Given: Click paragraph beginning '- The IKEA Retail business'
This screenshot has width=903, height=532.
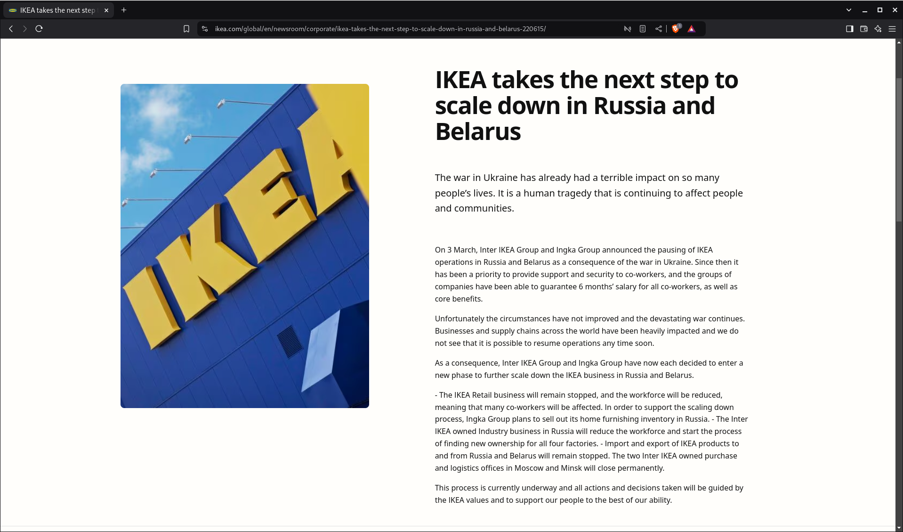Looking at the screenshot, I should coord(591,431).
